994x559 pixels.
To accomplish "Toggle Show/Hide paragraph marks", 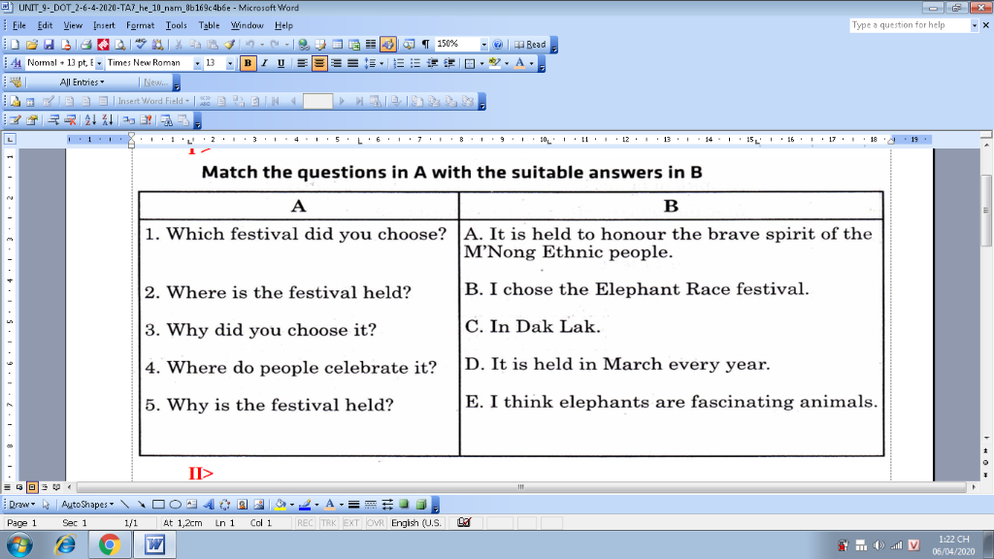I will pos(425,45).
